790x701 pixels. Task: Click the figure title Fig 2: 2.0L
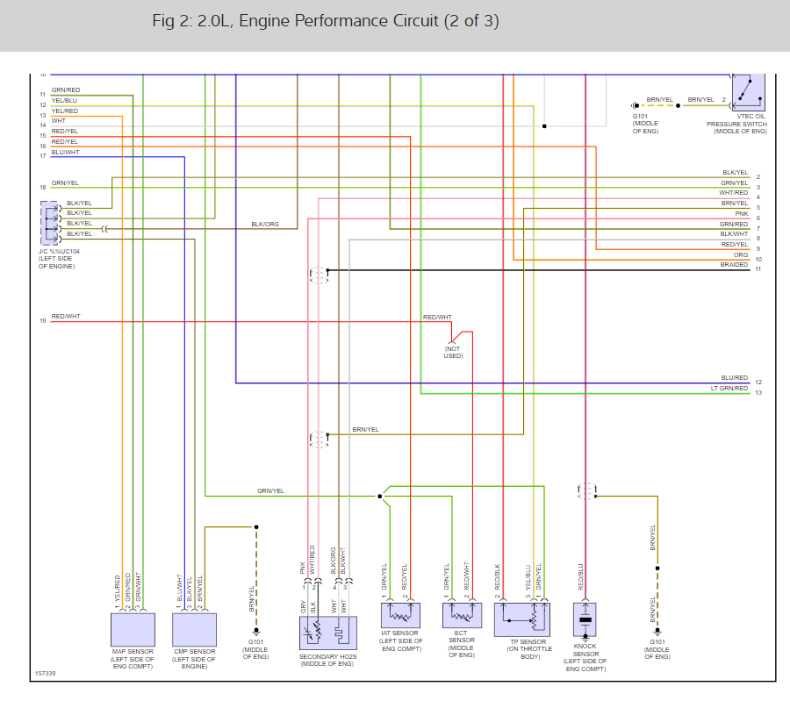pos(326,21)
